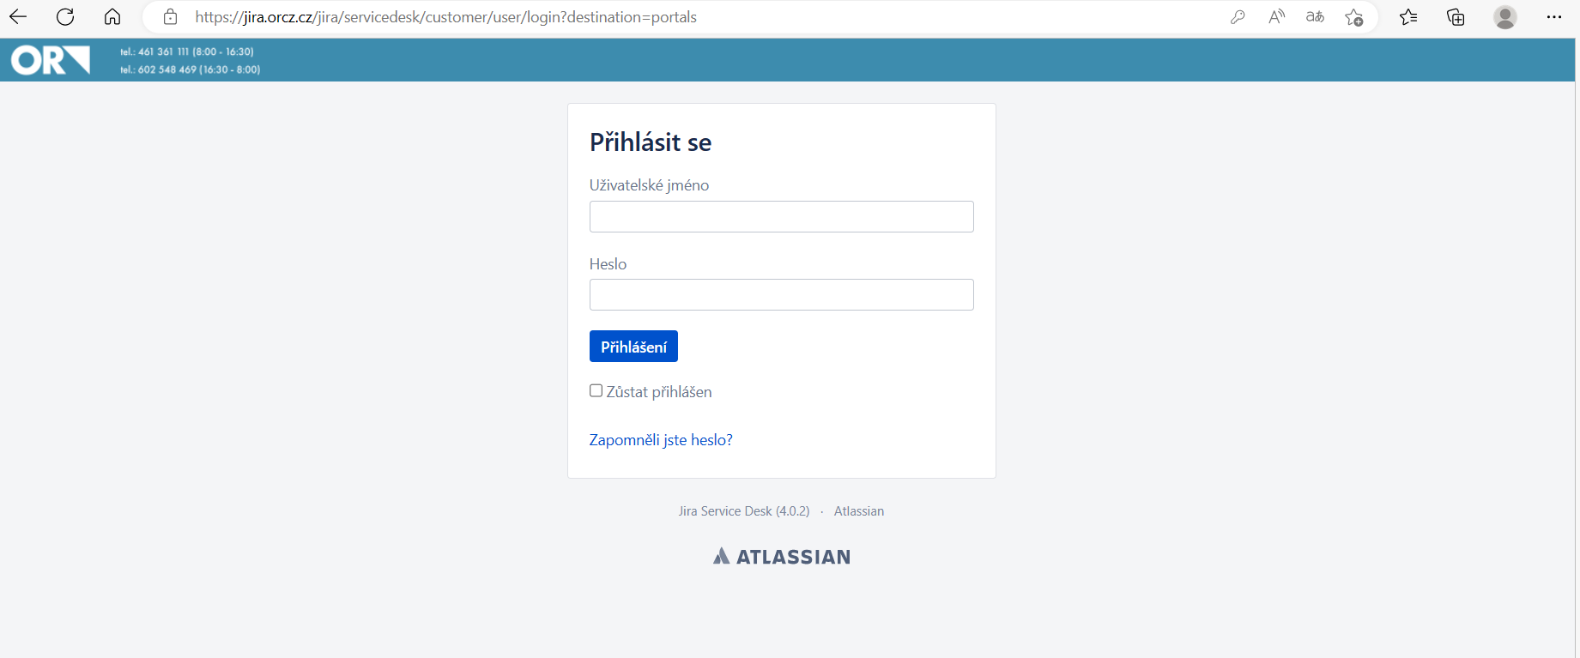1580x658 pixels.
Task: Click the ORN logo in header
Action: tap(51, 60)
